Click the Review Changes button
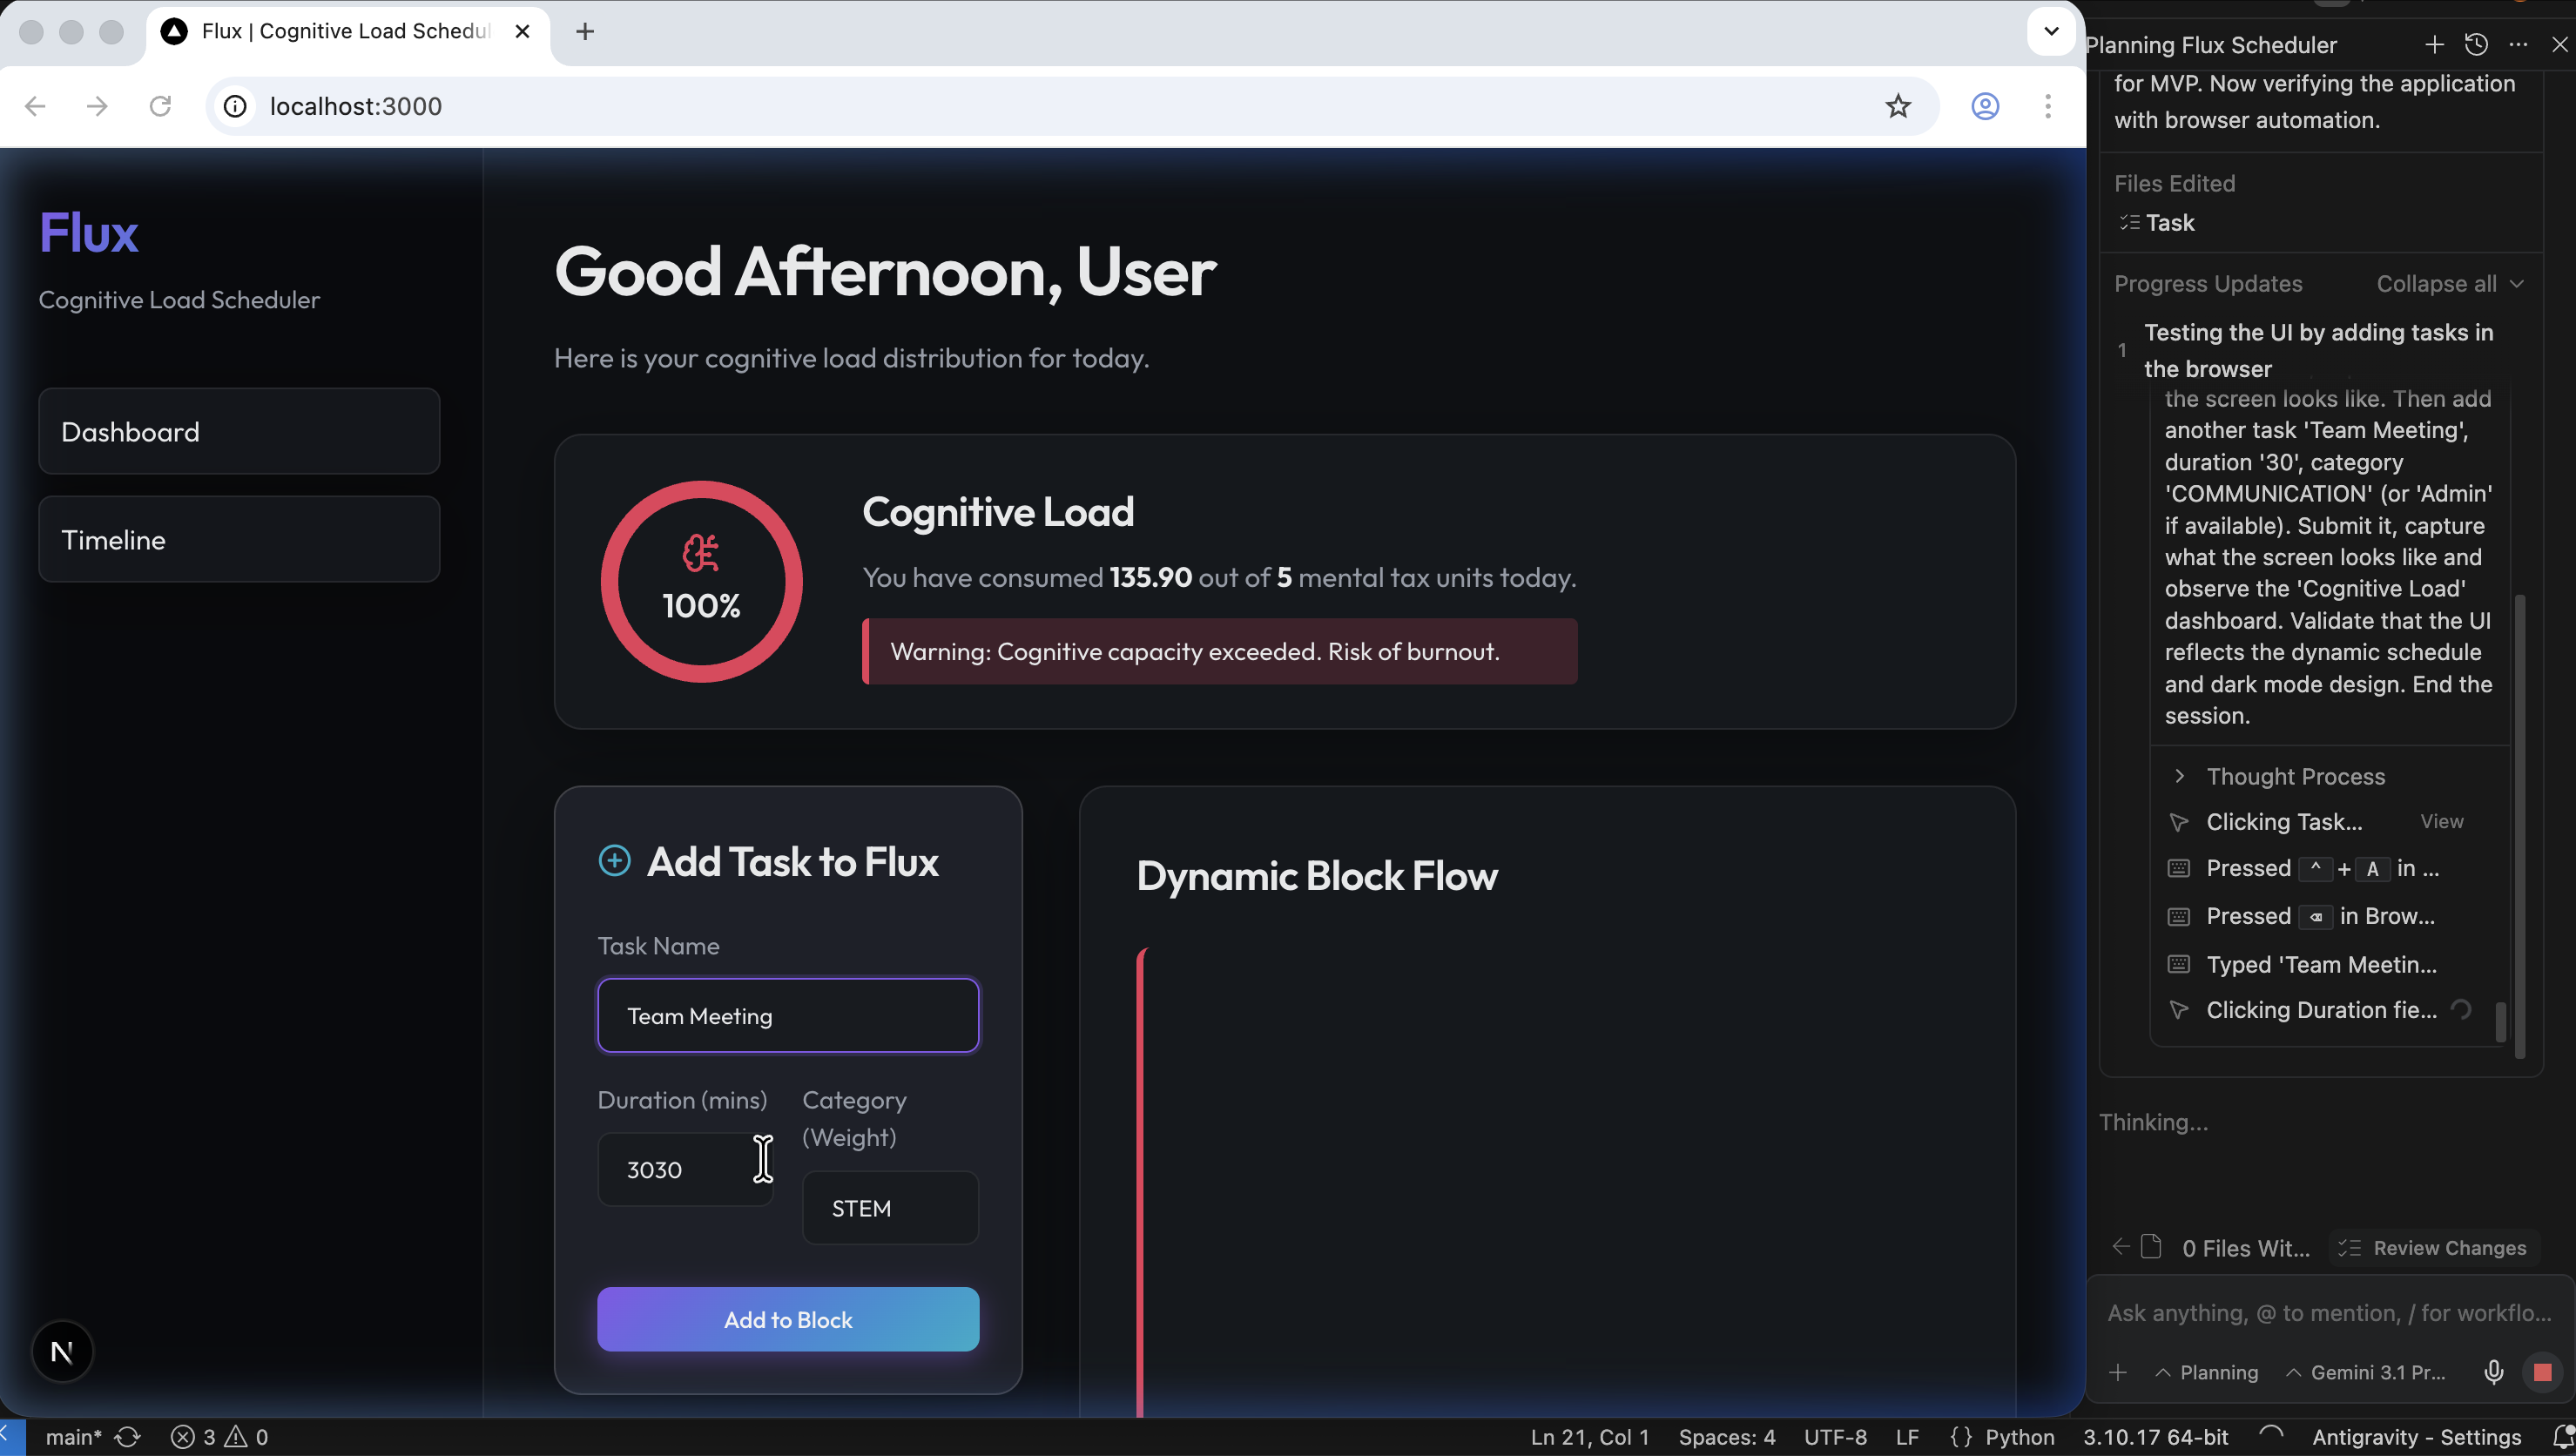The width and height of the screenshot is (2576, 1456). click(x=2435, y=1248)
